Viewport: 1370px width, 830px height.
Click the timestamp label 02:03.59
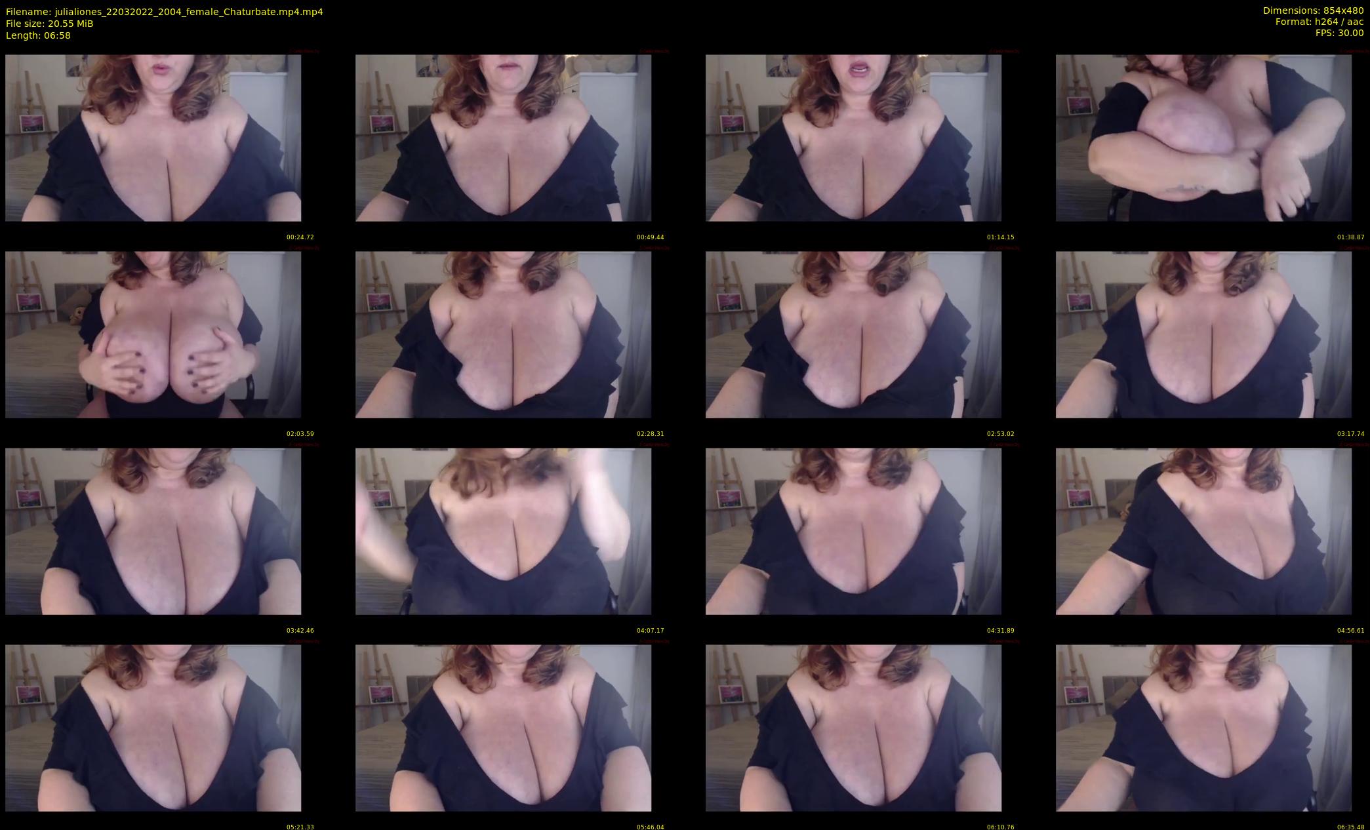coord(300,434)
